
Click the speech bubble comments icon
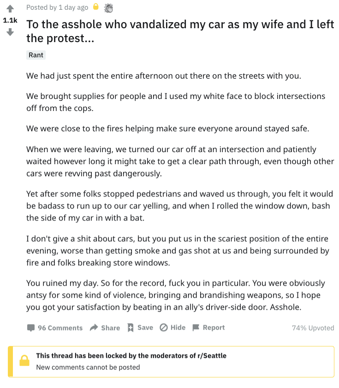pos(31,328)
